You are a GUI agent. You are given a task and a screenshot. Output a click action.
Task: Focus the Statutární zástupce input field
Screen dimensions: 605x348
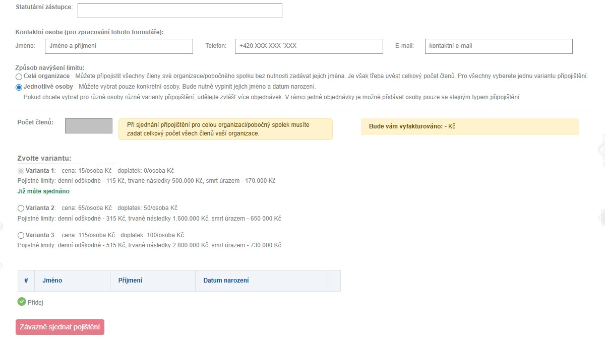[179, 11]
